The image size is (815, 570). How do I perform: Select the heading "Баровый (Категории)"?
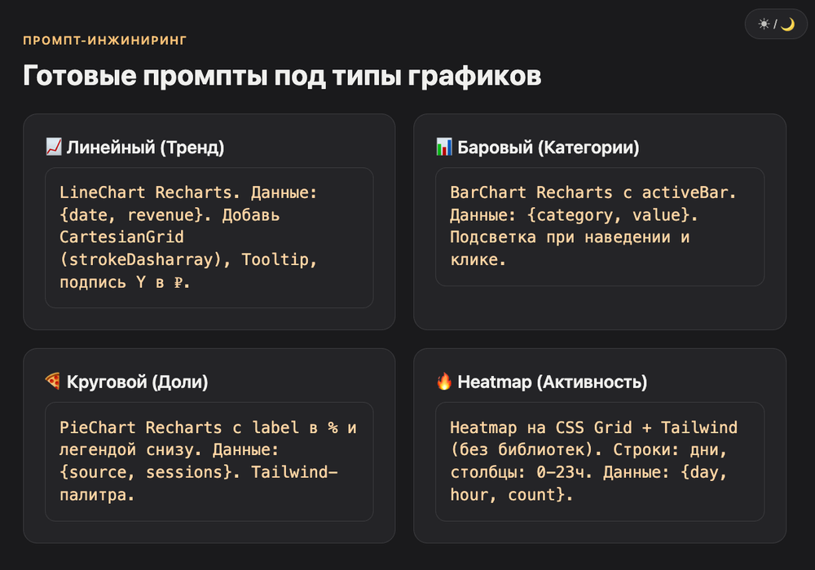click(x=548, y=148)
